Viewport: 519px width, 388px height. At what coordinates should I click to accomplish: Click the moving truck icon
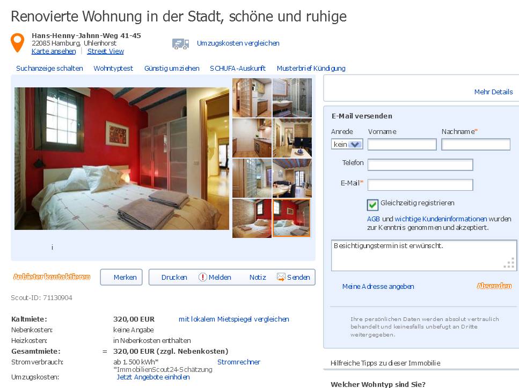(x=180, y=43)
